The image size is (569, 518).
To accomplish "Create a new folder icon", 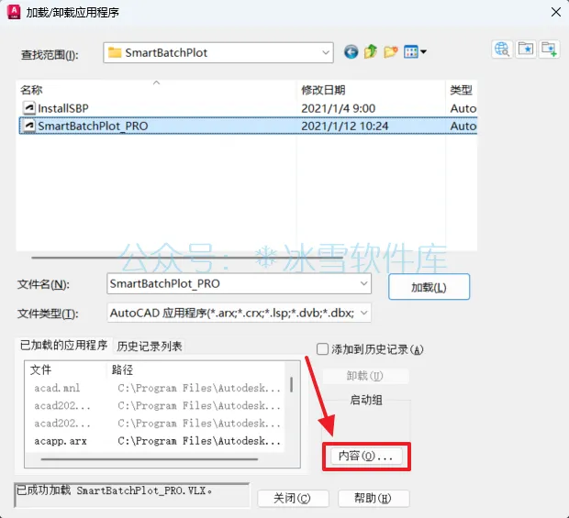I will pyautogui.click(x=390, y=52).
